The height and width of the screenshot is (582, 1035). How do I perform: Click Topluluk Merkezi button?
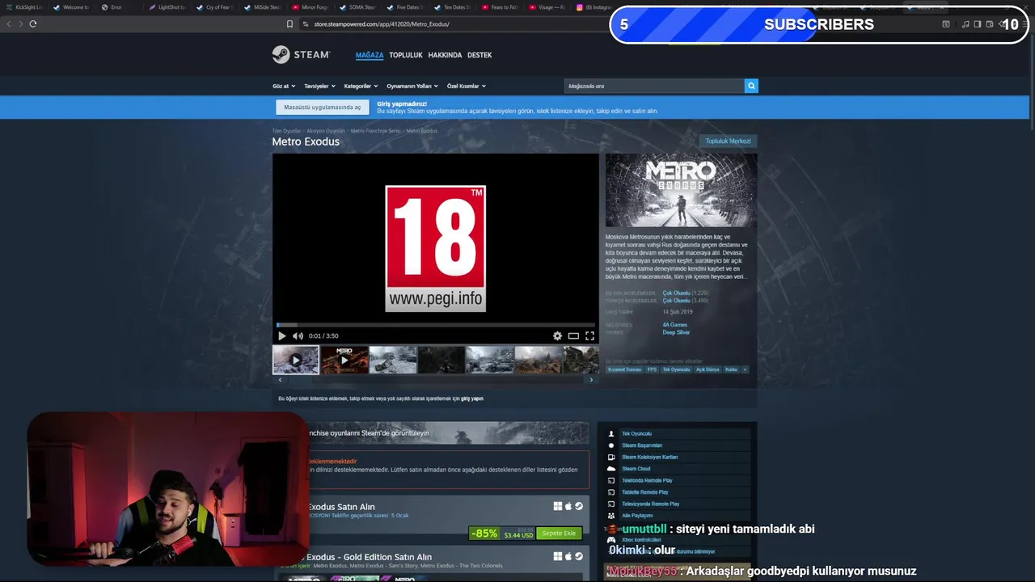tap(728, 141)
